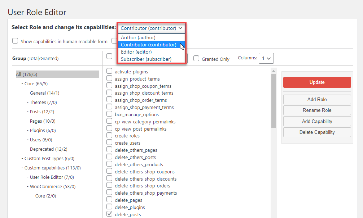The height and width of the screenshot is (218, 363).
Task: Select the Posts (12/2) group
Action: (42, 112)
